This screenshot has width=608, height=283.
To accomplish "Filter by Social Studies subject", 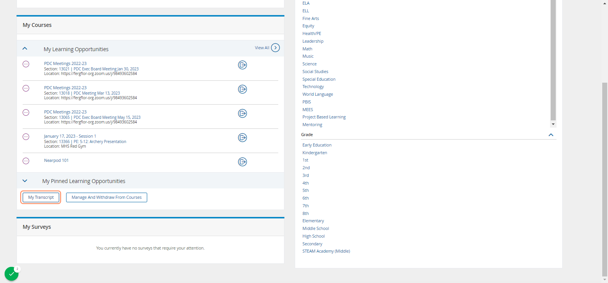I will tap(316, 72).
